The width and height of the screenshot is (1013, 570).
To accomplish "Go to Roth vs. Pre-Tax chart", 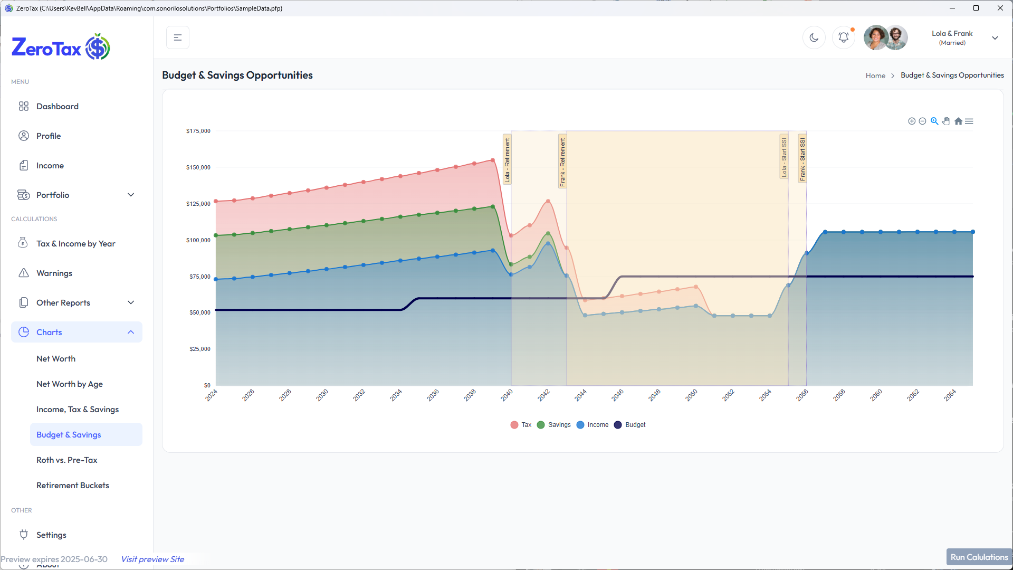I will pyautogui.click(x=67, y=460).
